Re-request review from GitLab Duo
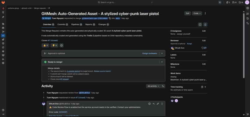 click(x=203, y=48)
